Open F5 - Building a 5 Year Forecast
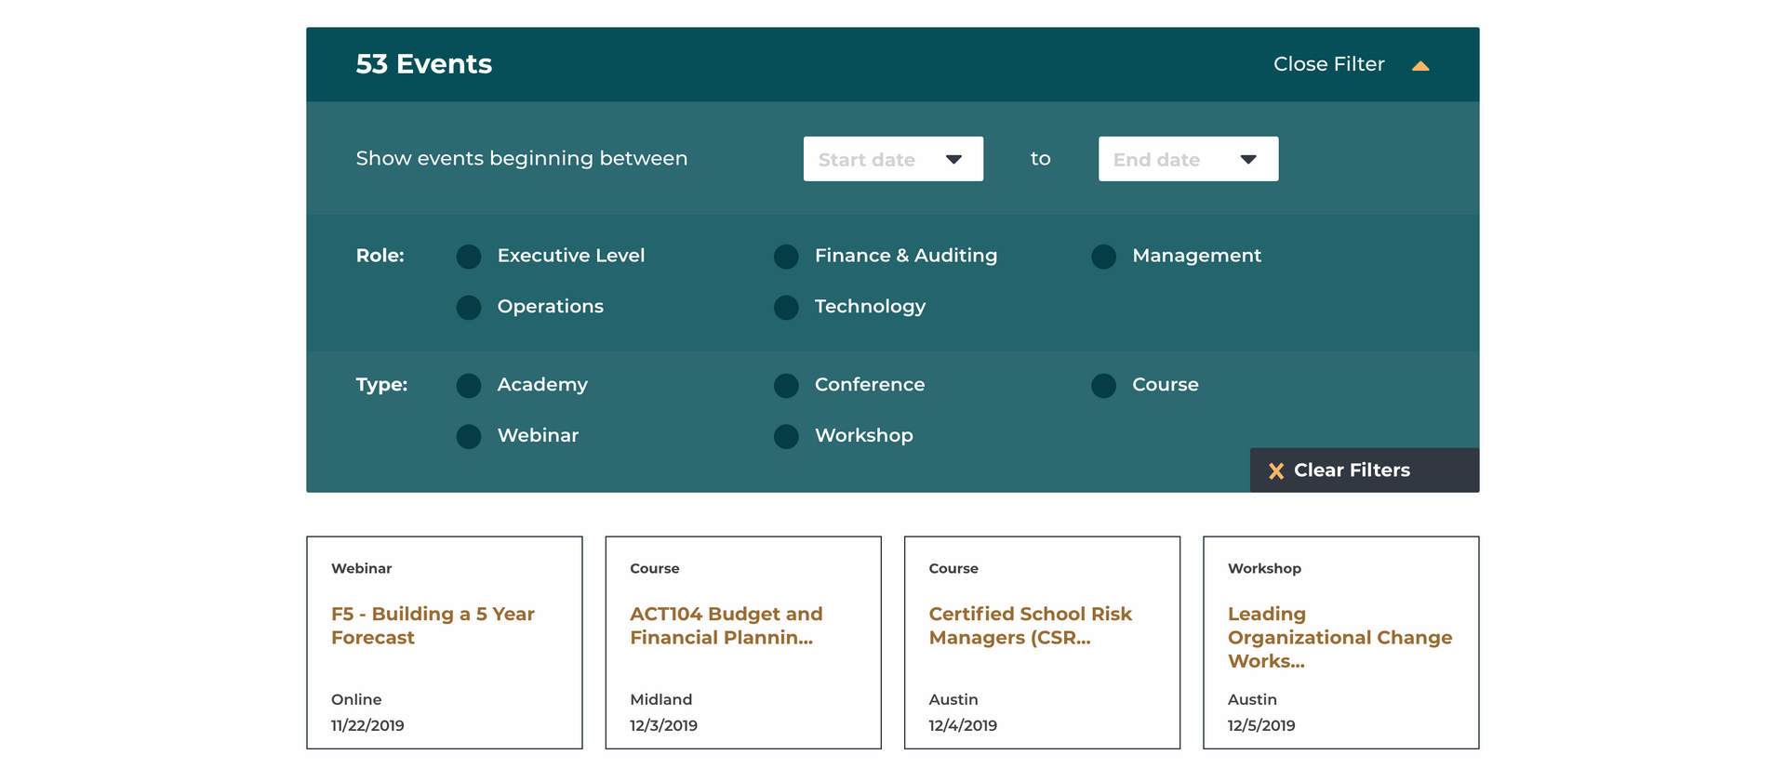Viewport: 1786px width, 768px height. click(433, 626)
